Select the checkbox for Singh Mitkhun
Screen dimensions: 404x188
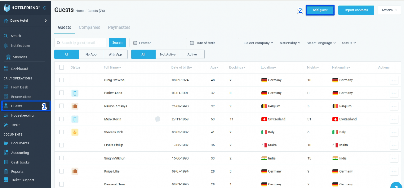pyautogui.click(x=62, y=158)
